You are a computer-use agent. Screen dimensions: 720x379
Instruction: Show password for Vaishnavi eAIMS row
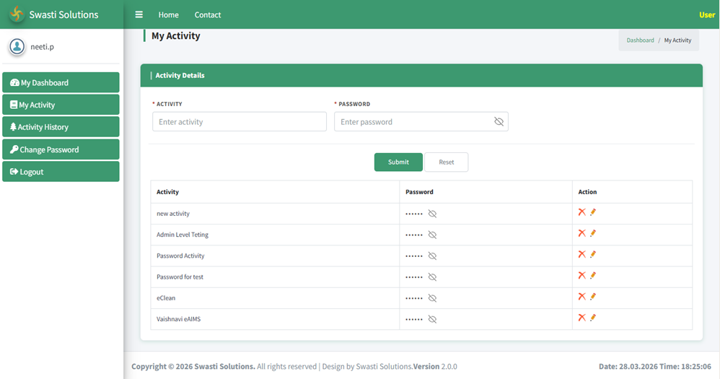coord(432,319)
